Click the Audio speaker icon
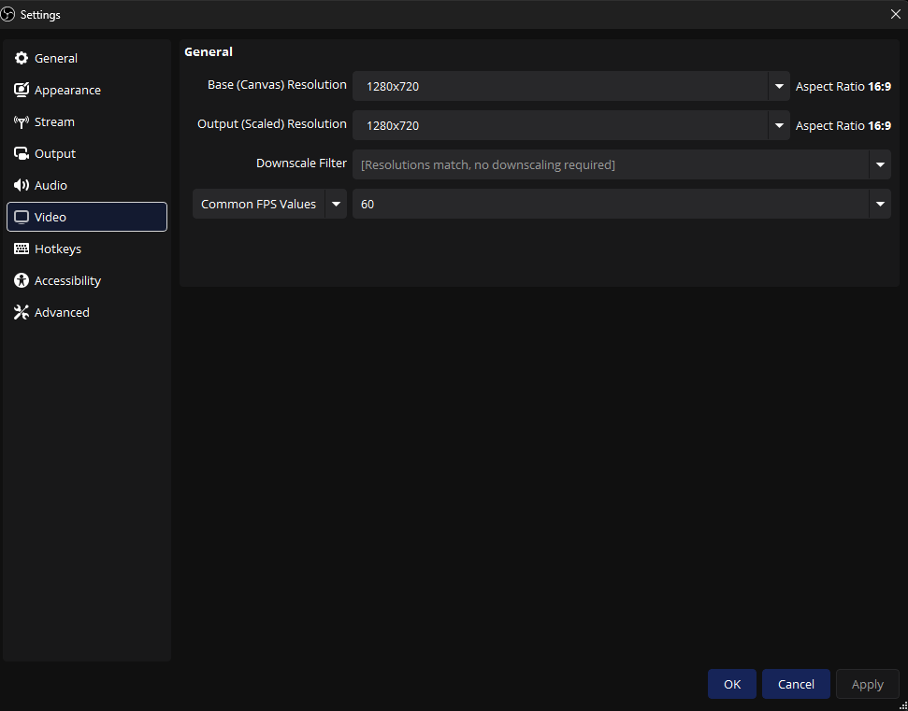Screen dimensions: 908x711 coord(22,185)
